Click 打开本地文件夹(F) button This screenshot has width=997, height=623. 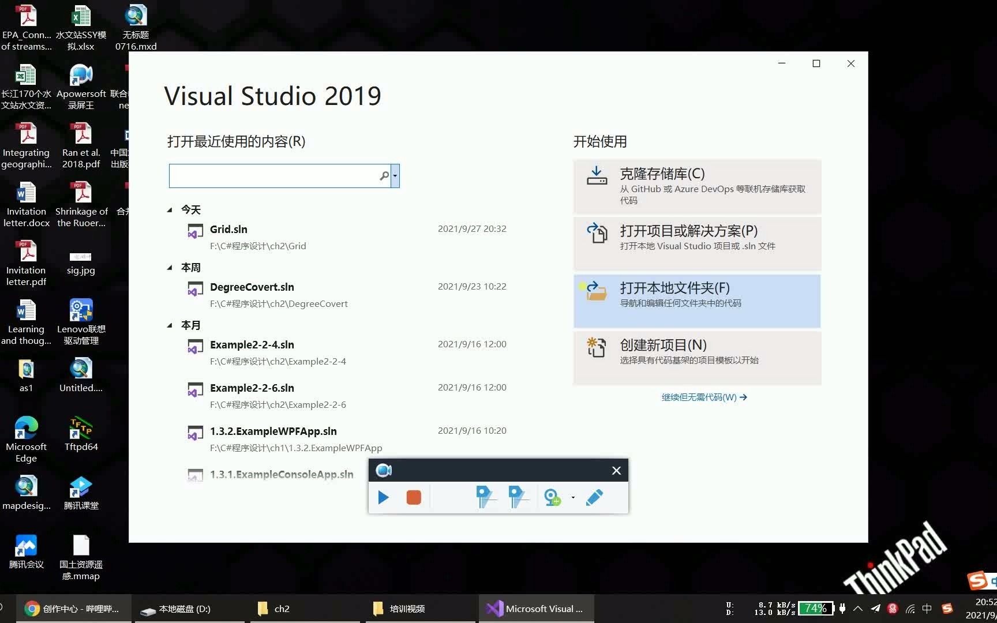point(697,301)
